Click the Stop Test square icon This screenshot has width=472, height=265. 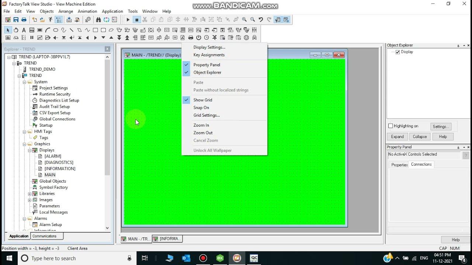tap(136, 20)
